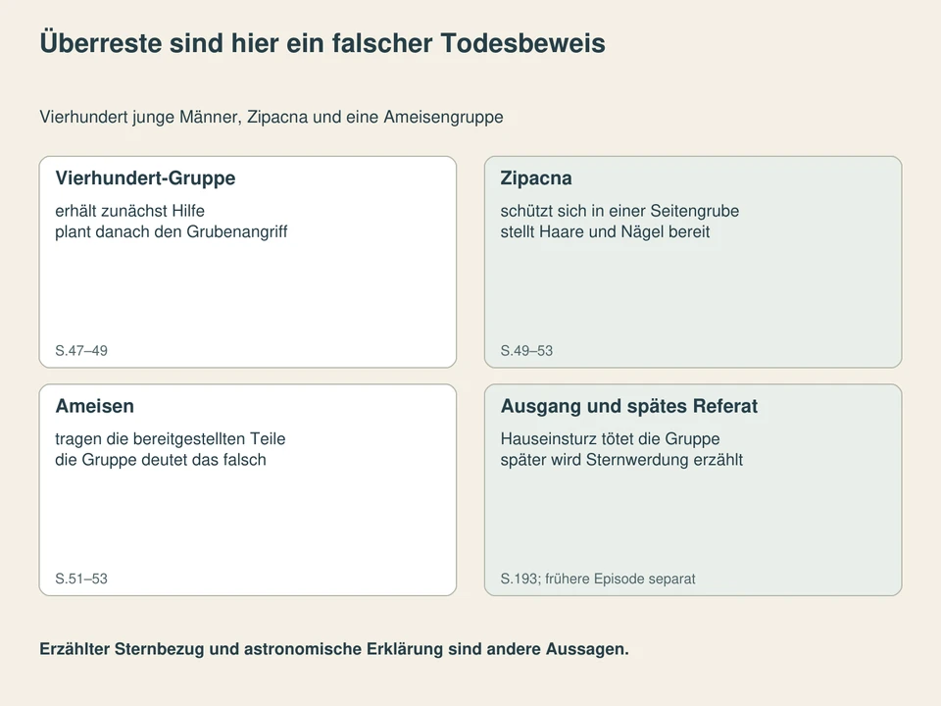The height and width of the screenshot is (706, 941).
Task: Select the page reference 'S.49–53'
Action: click(526, 351)
